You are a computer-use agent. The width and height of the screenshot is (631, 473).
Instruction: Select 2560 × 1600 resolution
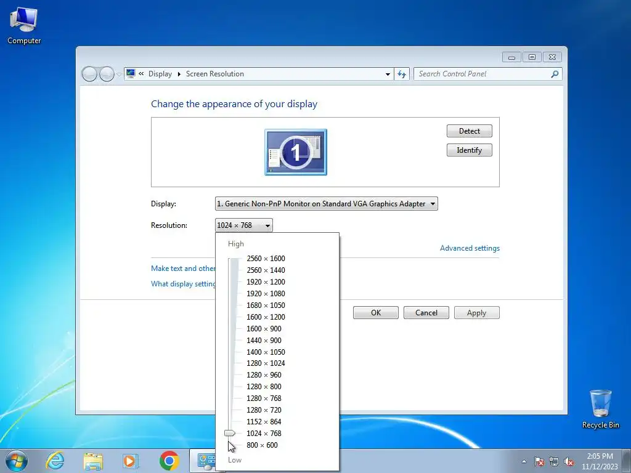point(266,258)
